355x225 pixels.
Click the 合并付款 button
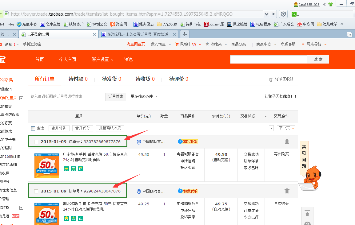(x=59, y=128)
